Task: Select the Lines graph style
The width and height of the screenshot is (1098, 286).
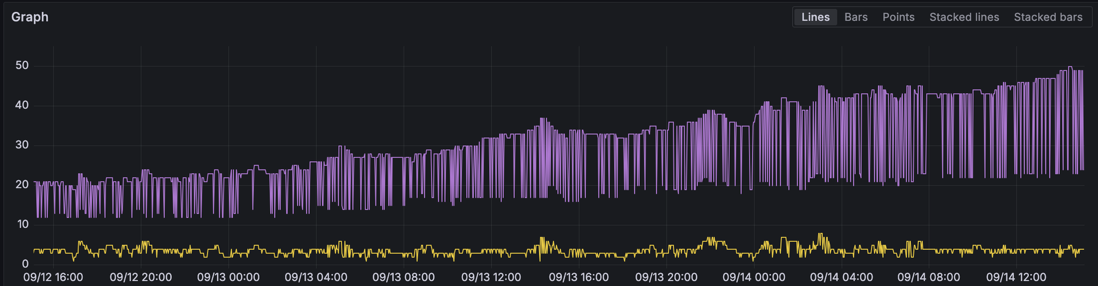Action: 815,17
